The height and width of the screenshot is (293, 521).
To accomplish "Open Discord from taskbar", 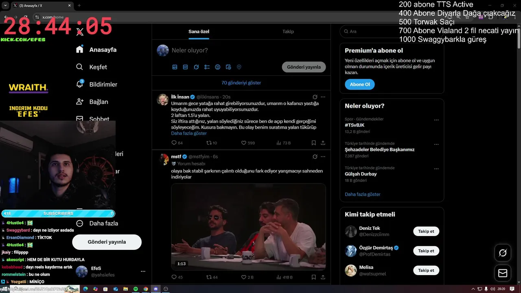I will click(155, 289).
